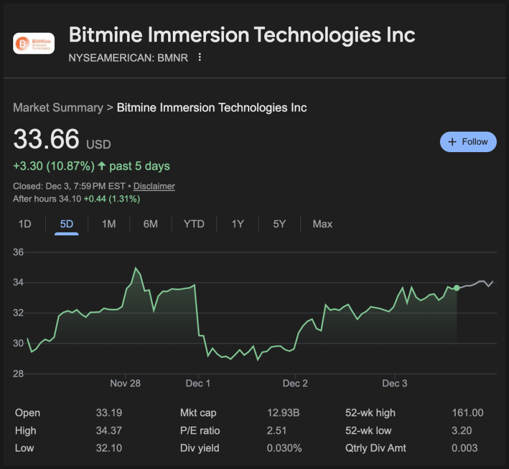Select the 6M chart range tab
The image size is (509, 469).
click(150, 224)
